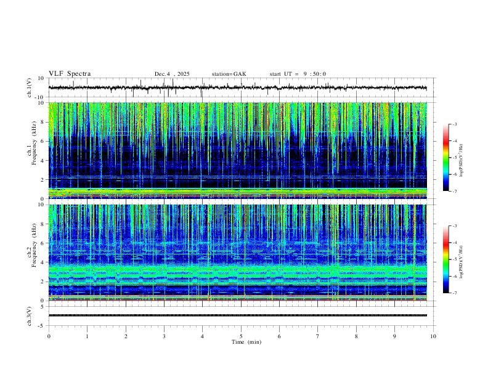This screenshot has width=488, height=377.
Task: Click the "-7" tick on the ch.2 colorbar
Action: tap(455, 293)
